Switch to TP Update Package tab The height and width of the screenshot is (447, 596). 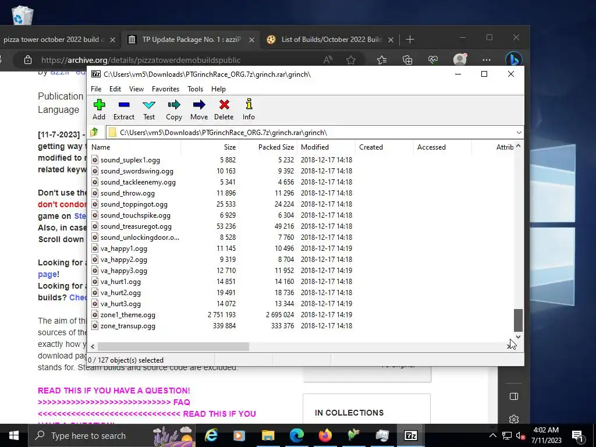191,40
